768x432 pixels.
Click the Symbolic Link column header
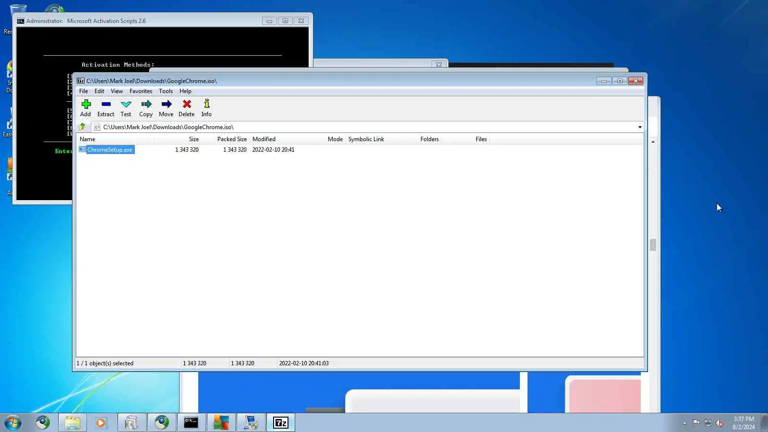tap(370, 139)
